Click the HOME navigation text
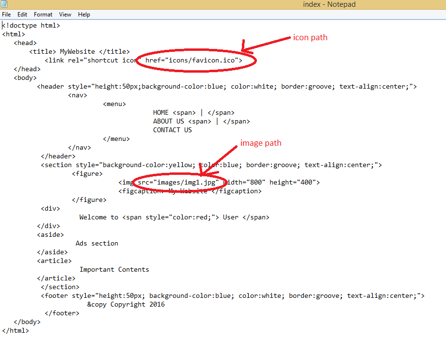446x340 pixels. point(160,112)
